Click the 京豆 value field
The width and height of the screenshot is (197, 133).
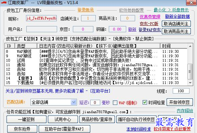click(x=83, y=29)
